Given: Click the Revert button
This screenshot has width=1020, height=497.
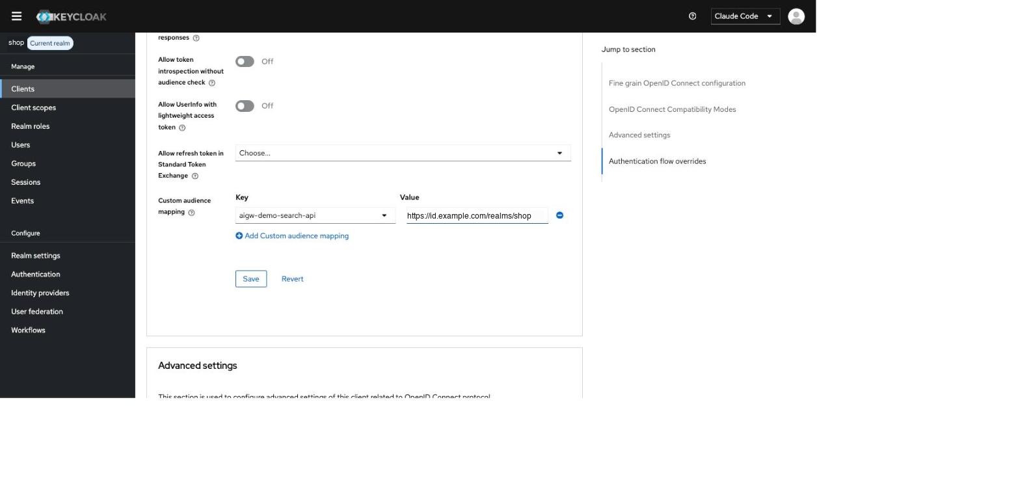Looking at the screenshot, I should 292,279.
